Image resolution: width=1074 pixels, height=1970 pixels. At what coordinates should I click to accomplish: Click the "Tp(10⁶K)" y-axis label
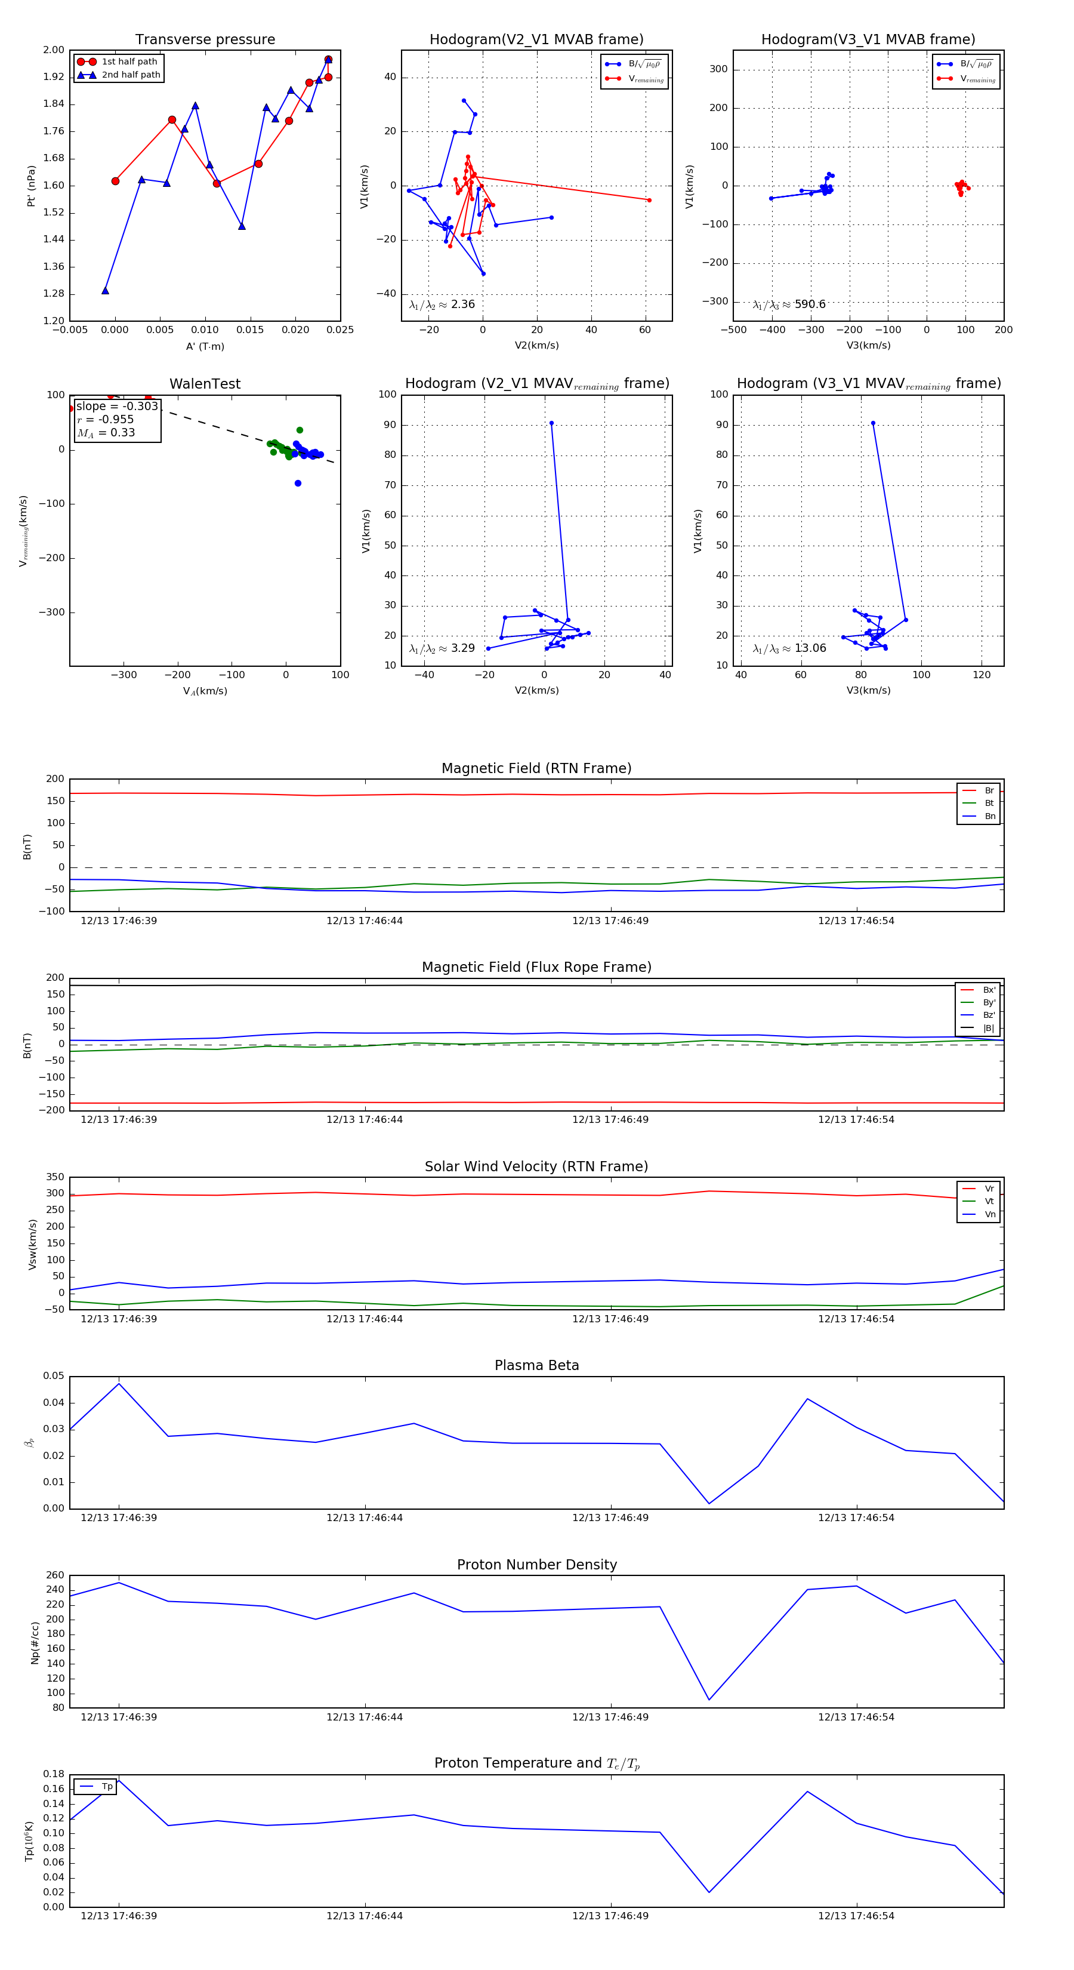pyautogui.click(x=29, y=1841)
